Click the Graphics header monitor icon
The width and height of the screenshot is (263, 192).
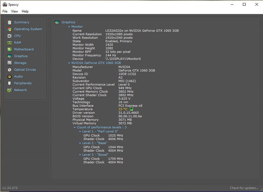click(x=57, y=22)
